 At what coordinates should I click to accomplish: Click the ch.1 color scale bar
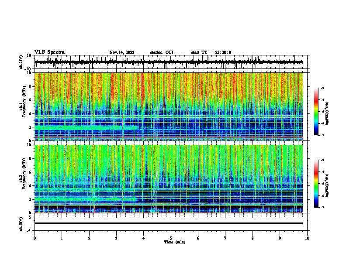tap(316, 112)
